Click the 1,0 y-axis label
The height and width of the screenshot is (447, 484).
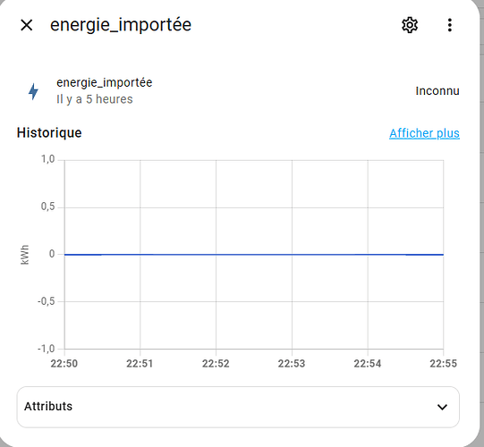tap(47, 159)
